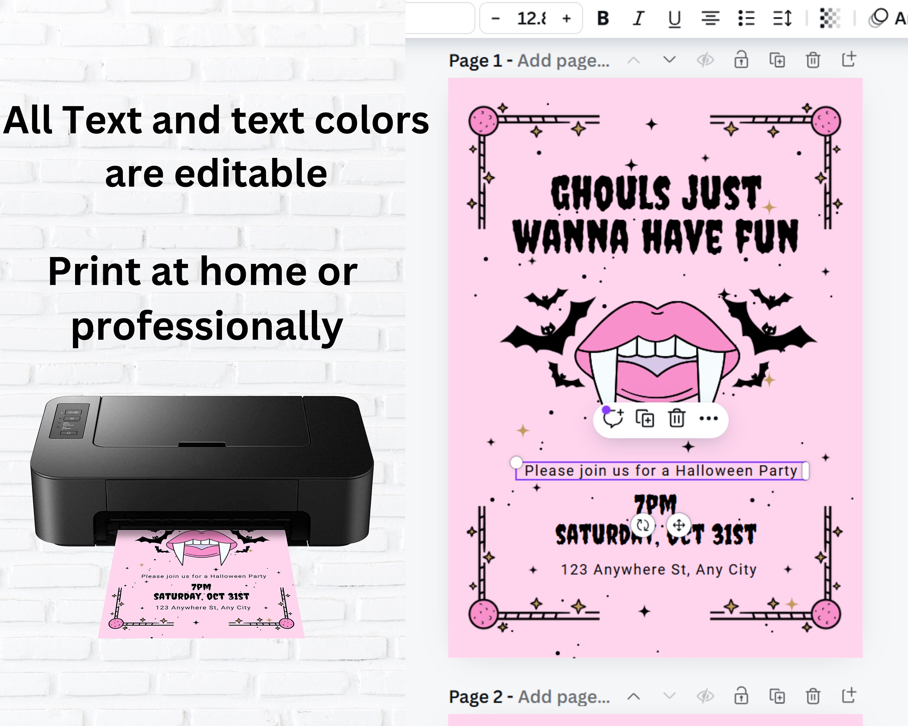Duplicate Page 1
This screenshot has height=726, width=908.
click(778, 60)
